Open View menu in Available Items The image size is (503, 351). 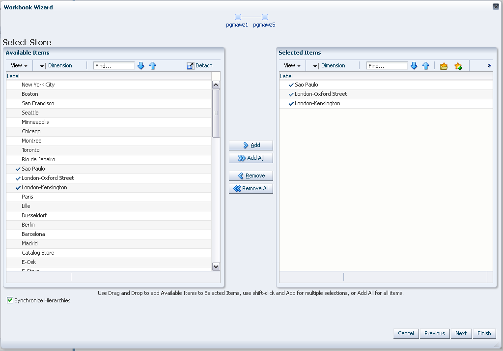pyautogui.click(x=19, y=65)
